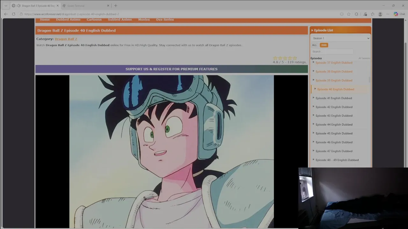This screenshot has height=229, width=408.
Task: Open the Subbed Anime menu
Action: [x=120, y=20]
